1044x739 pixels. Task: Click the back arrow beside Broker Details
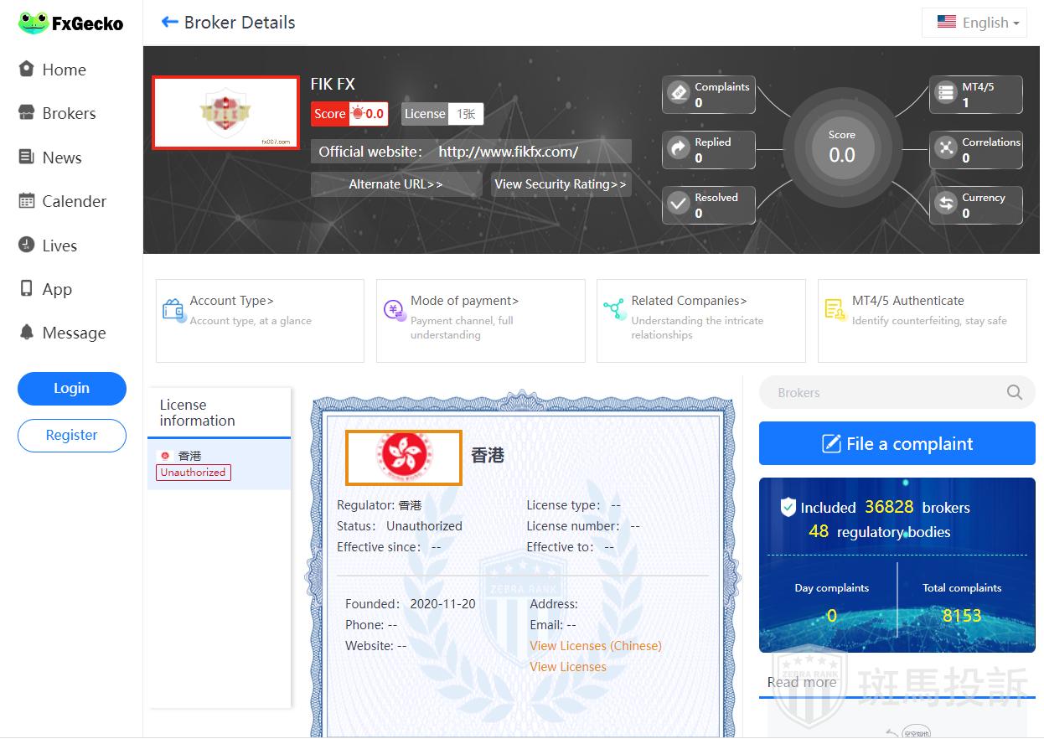170,23
